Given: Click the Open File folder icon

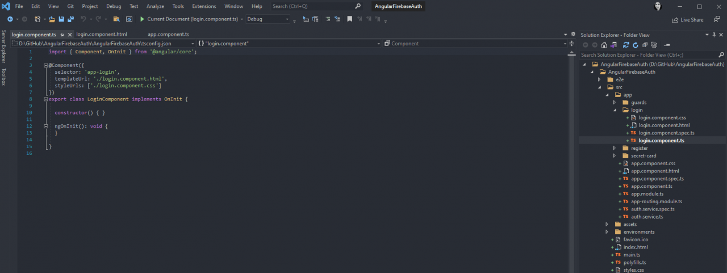Looking at the screenshot, I should [52, 19].
